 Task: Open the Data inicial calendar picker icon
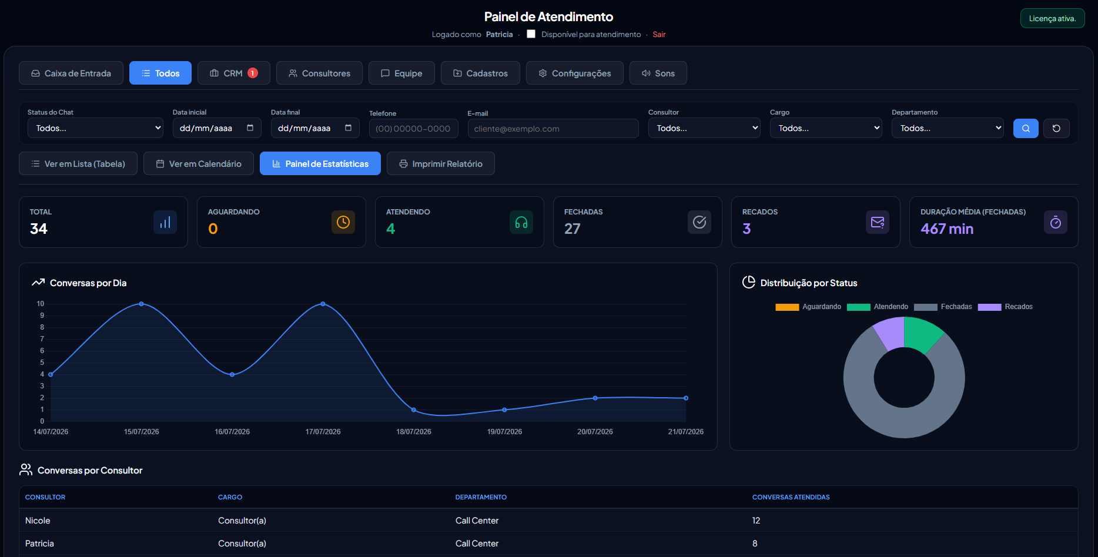[250, 127]
